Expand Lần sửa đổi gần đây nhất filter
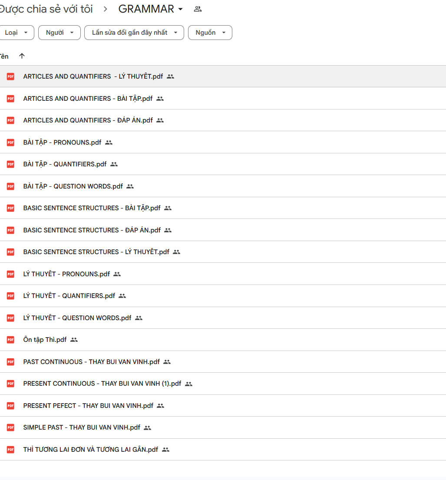The image size is (446, 480). [134, 33]
